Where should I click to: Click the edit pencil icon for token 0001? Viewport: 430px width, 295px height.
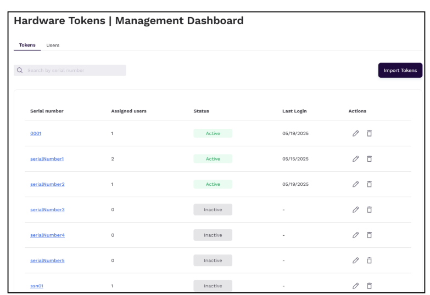[x=355, y=133]
